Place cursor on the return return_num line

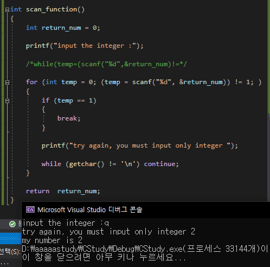point(63,191)
